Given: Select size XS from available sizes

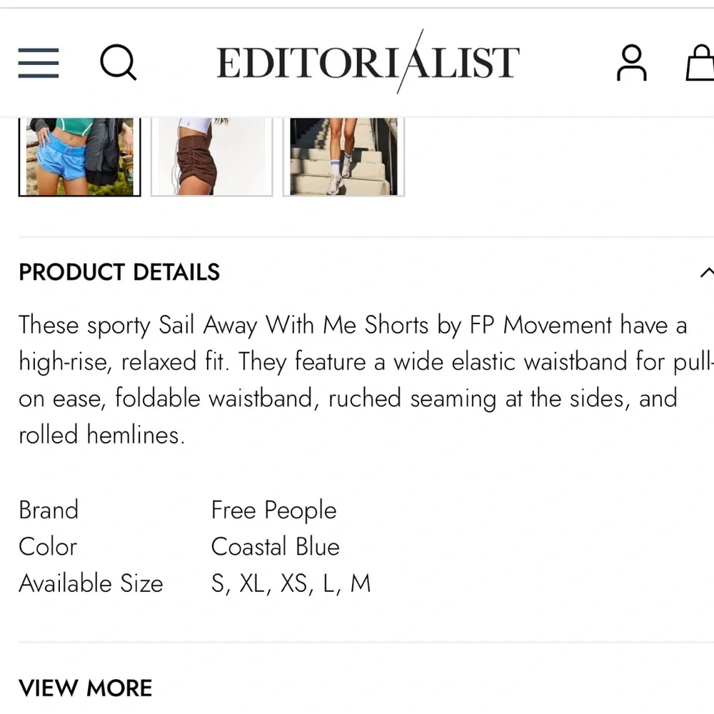Looking at the screenshot, I should (x=293, y=583).
